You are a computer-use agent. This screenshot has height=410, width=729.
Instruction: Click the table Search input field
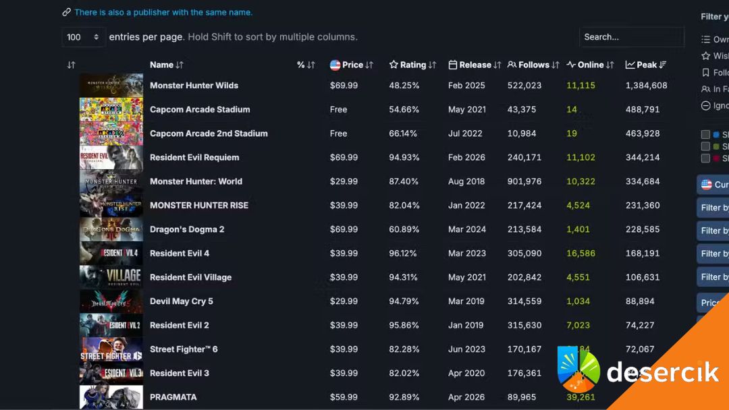click(x=631, y=37)
